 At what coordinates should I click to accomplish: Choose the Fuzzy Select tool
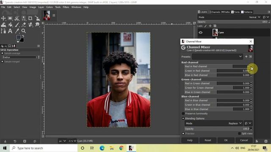[x=24, y=18]
